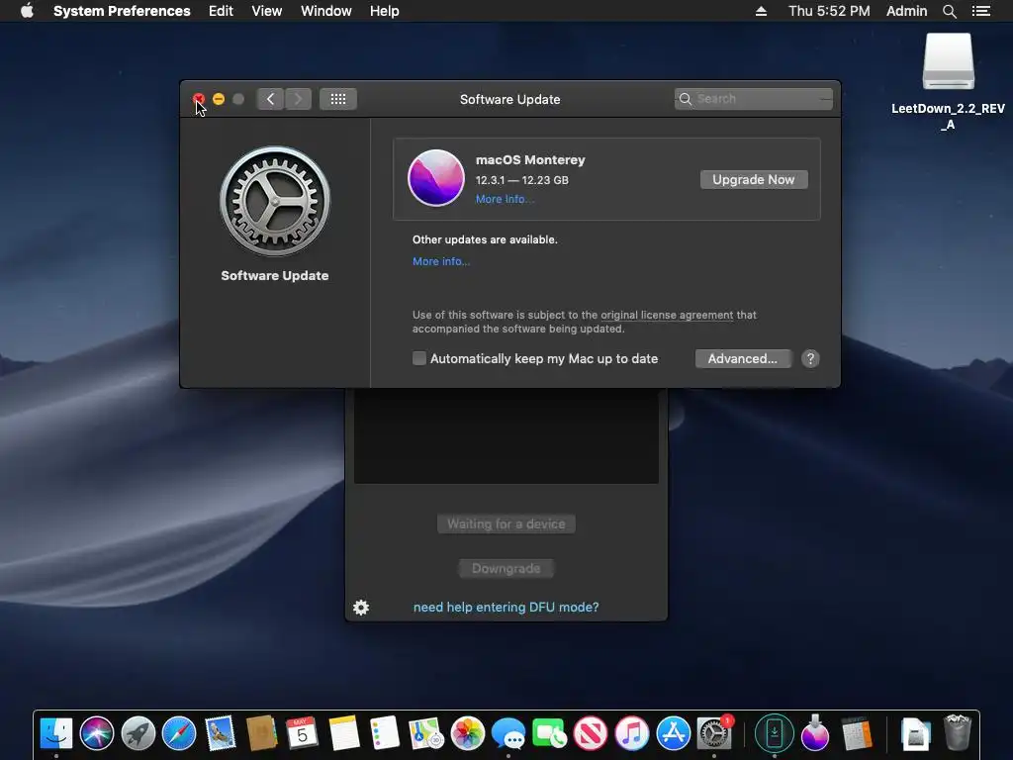Image resolution: width=1013 pixels, height=760 pixels.
Task: Click the 12.3.1 — 12.23 GB text
Action: pos(522,180)
